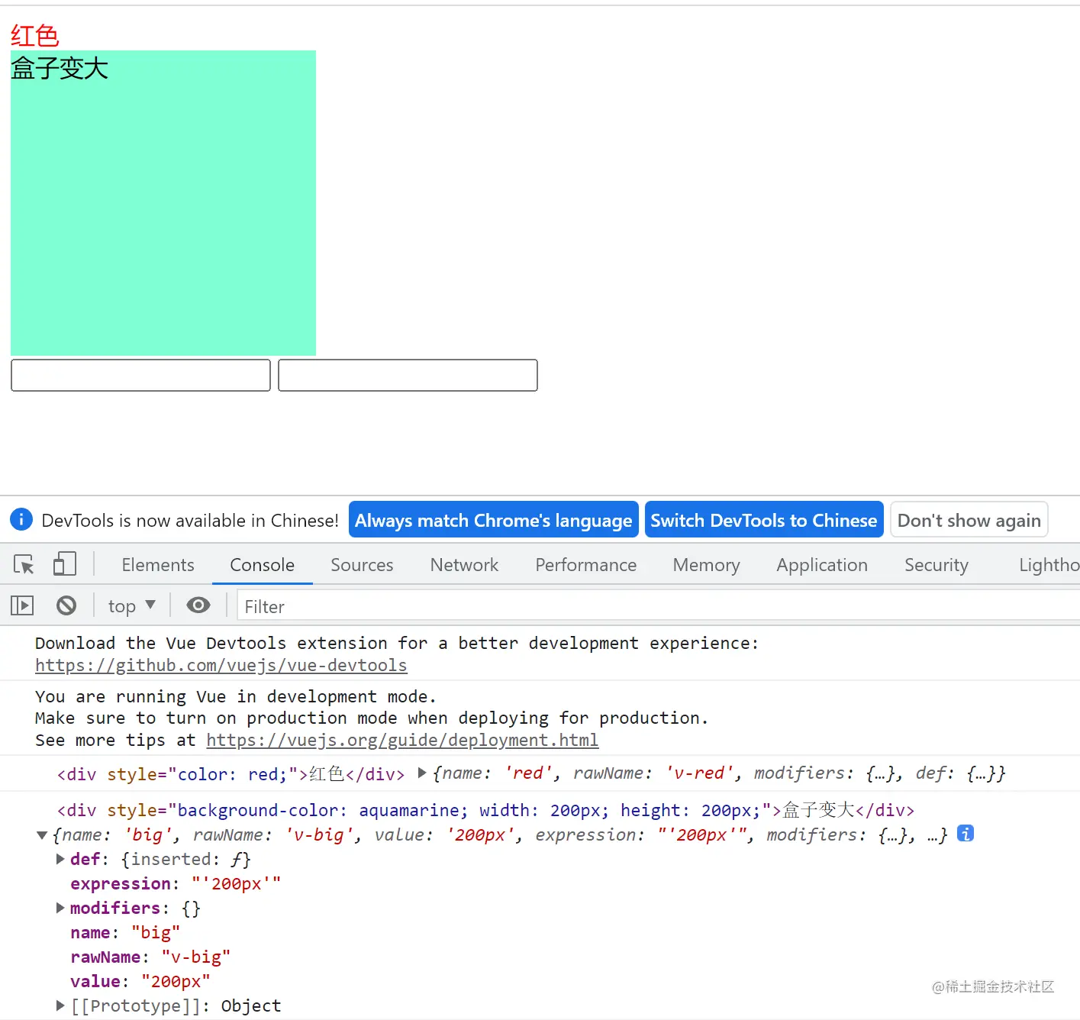
Task: Click the rawName: "v-big" property
Action: tap(150, 957)
